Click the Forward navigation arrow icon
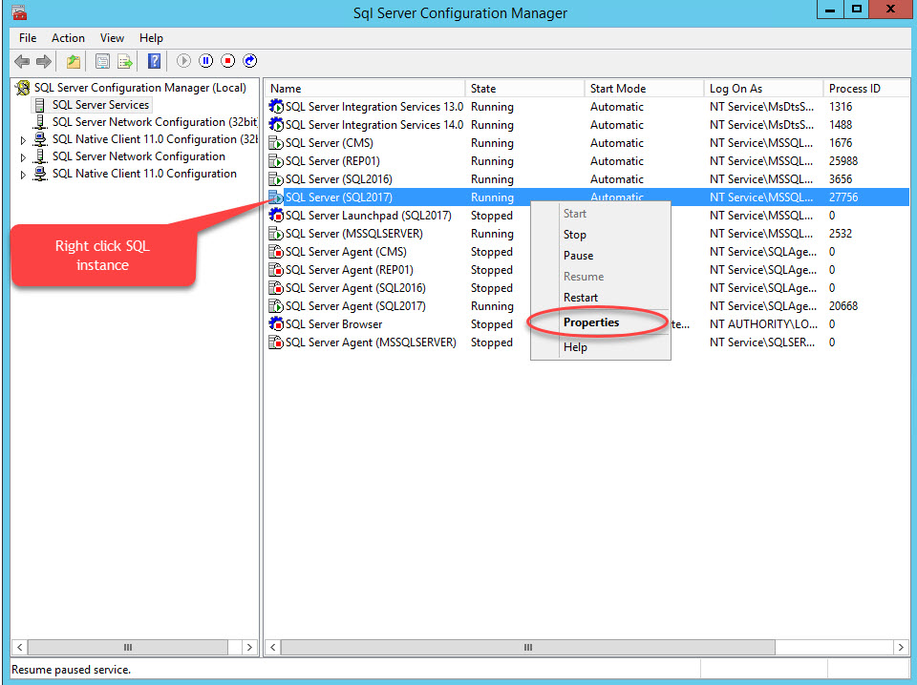This screenshot has width=917, height=685. coord(44,61)
